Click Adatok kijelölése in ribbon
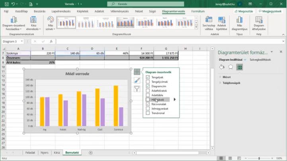Viewport: 287px width, 161px height. (222, 22)
